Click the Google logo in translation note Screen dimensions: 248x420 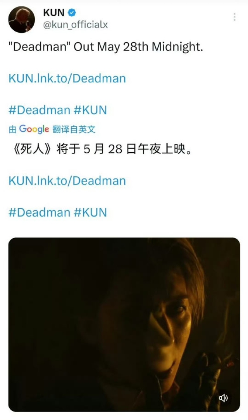(34, 129)
